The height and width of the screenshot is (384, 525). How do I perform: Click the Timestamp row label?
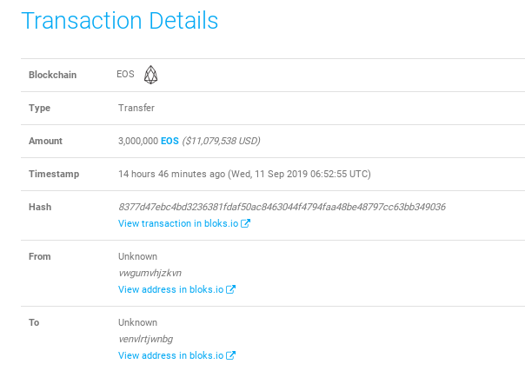[x=54, y=174]
